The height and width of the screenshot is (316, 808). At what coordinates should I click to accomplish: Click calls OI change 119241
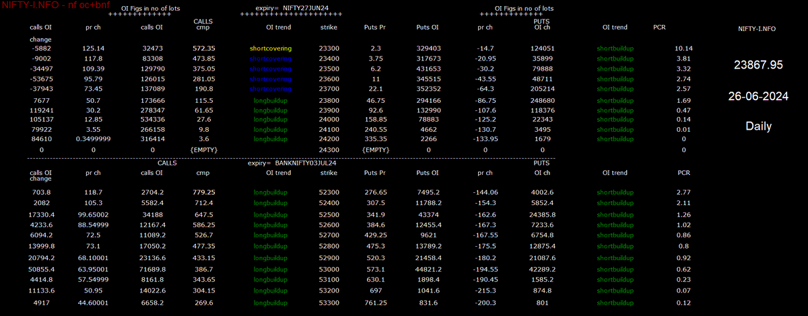tap(41, 109)
